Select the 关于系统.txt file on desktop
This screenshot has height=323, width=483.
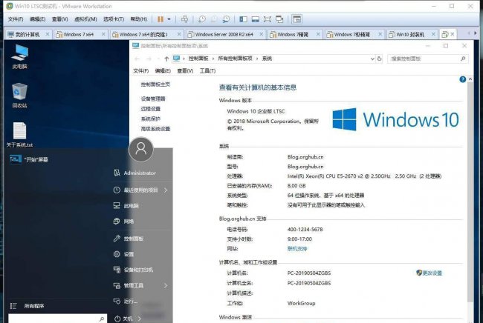coord(19,135)
